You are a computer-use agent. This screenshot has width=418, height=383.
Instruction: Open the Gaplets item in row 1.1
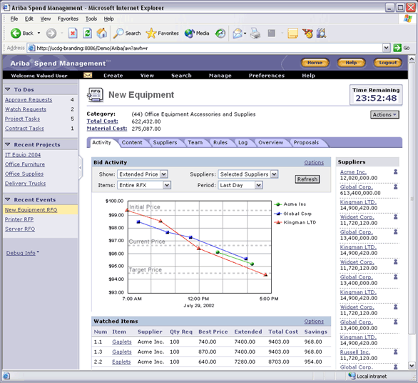[x=122, y=342]
